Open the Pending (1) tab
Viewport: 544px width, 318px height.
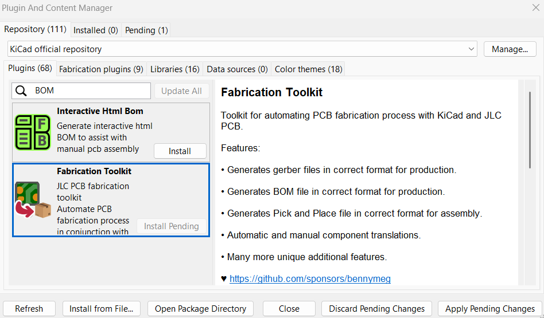point(146,30)
